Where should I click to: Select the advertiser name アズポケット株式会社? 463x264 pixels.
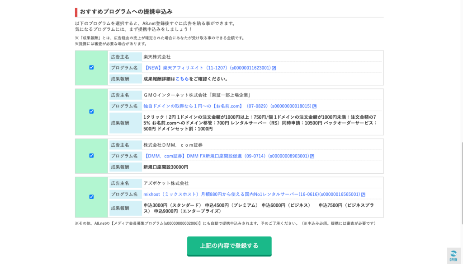click(166, 183)
